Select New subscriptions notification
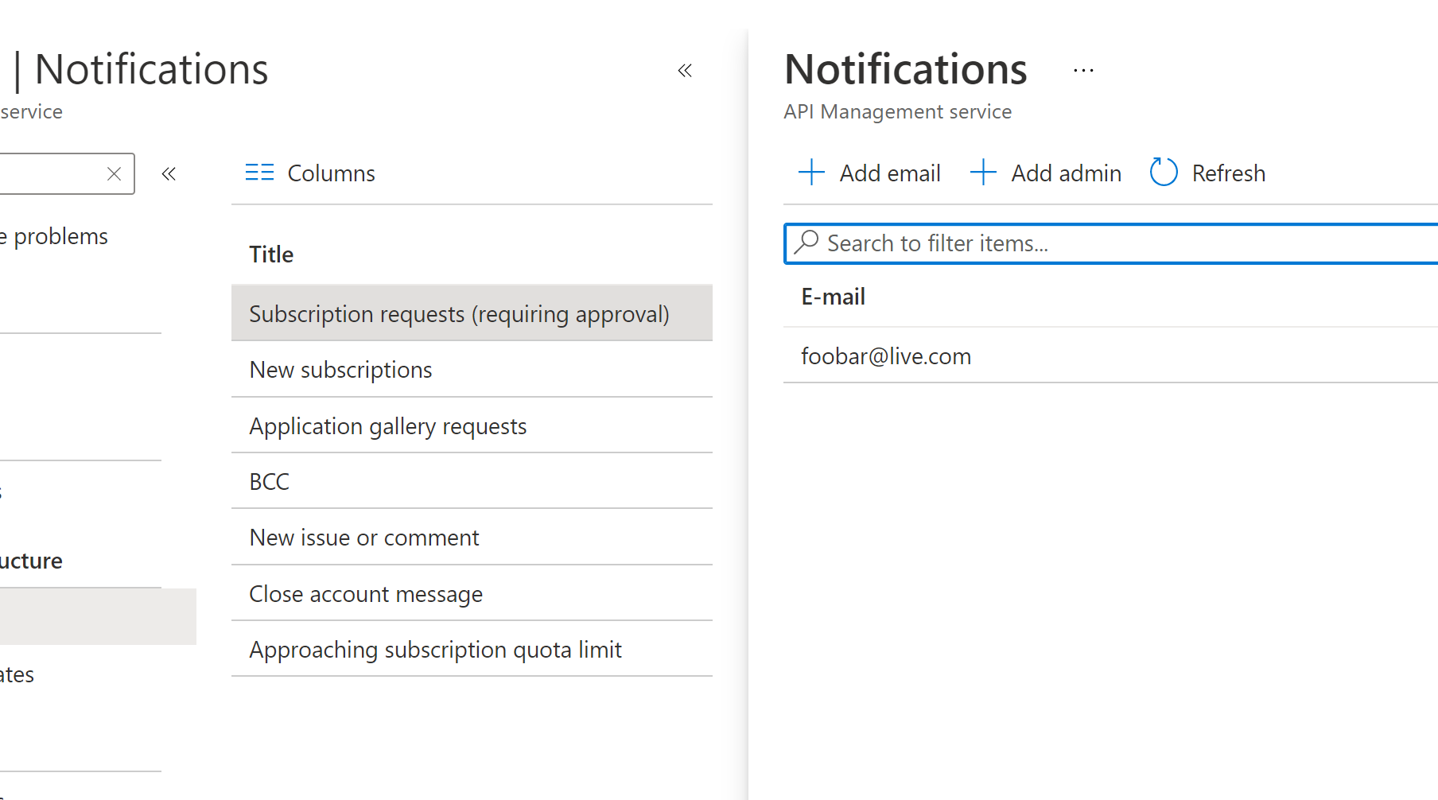 (340, 369)
